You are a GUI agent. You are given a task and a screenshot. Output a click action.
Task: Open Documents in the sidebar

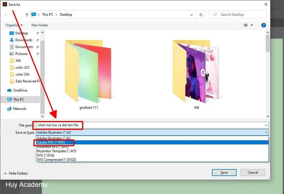pos(24,47)
